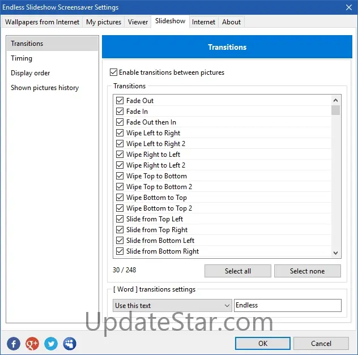The width and height of the screenshot is (358, 355).
Task: Click the transitions list scroll down arrow
Action: click(x=335, y=253)
